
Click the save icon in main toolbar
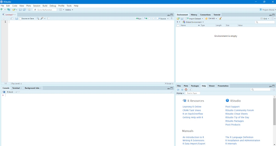[x=20, y=10]
